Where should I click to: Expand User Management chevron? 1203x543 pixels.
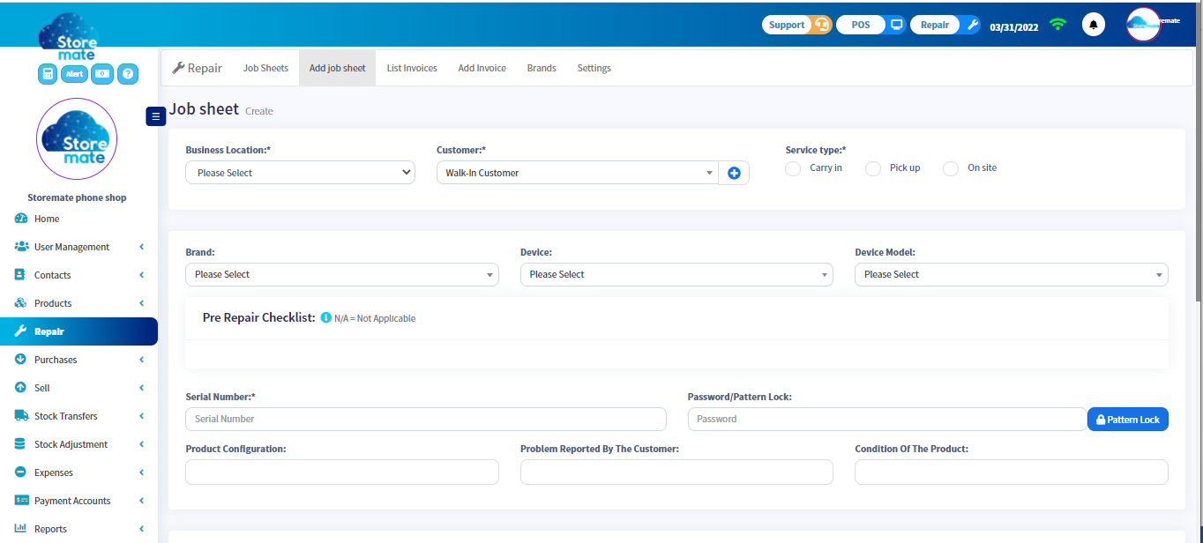pyautogui.click(x=141, y=247)
